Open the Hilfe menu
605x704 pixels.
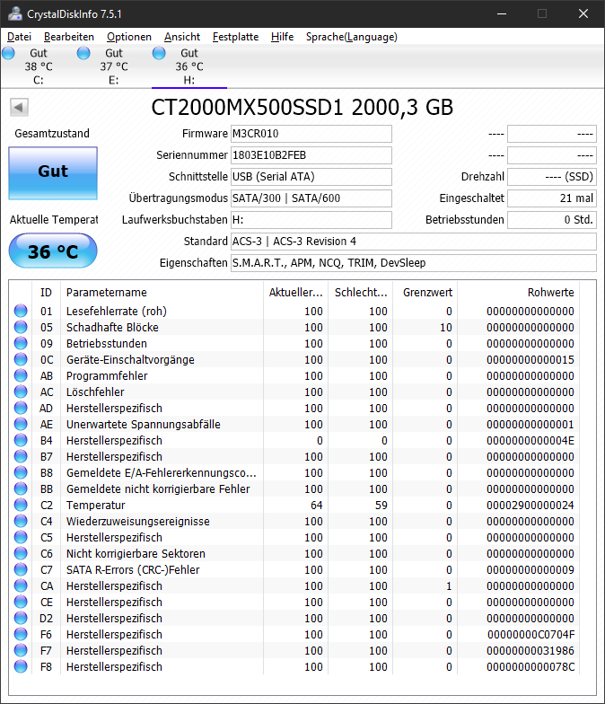click(282, 37)
